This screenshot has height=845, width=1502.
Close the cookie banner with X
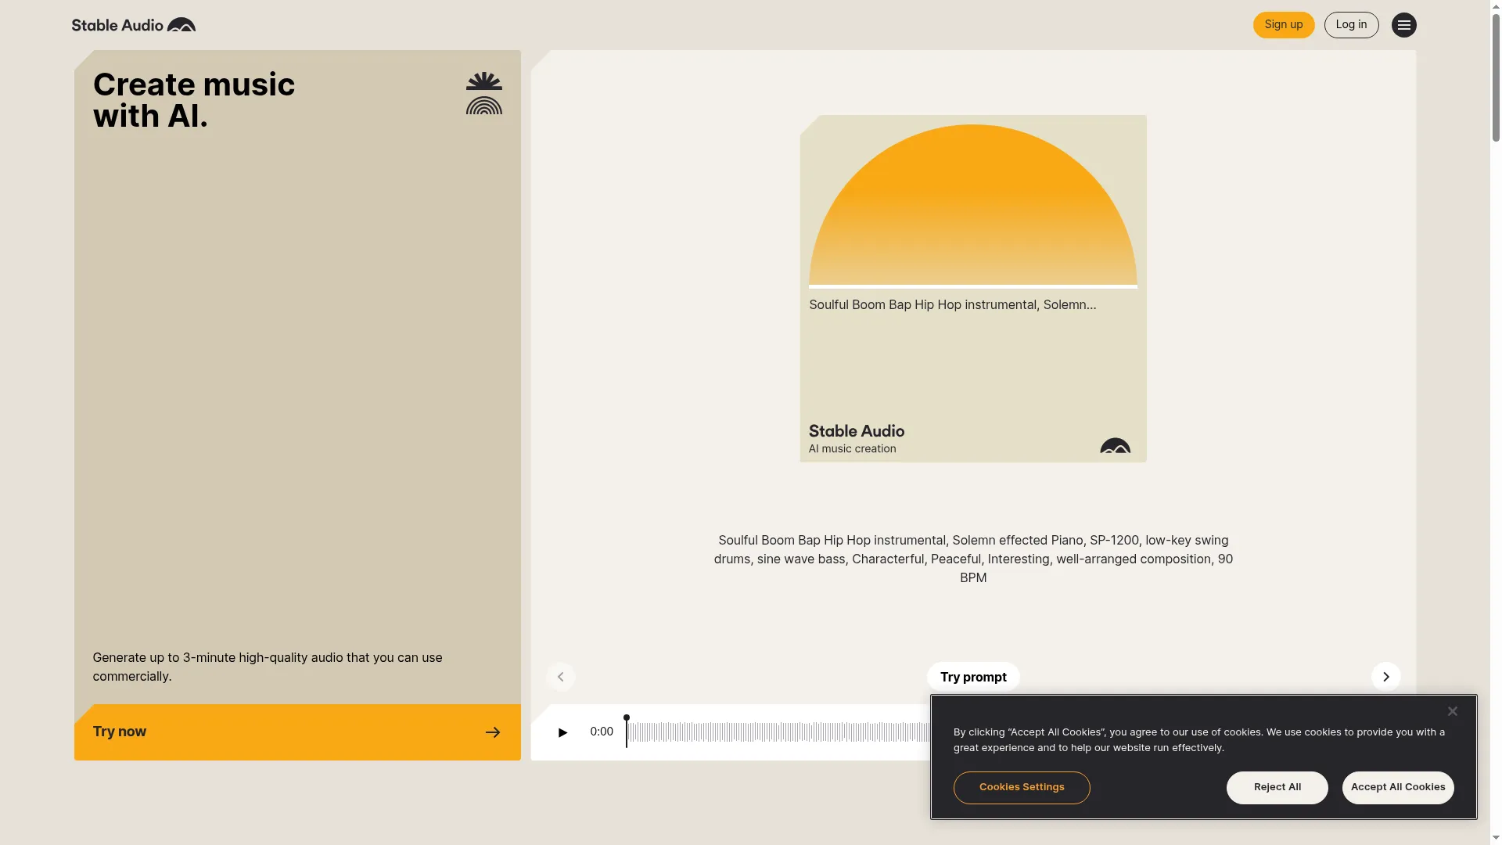(x=1452, y=711)
